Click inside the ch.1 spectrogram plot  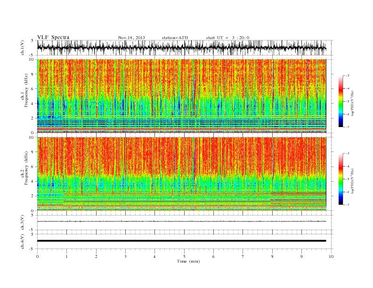coord(181,96)
